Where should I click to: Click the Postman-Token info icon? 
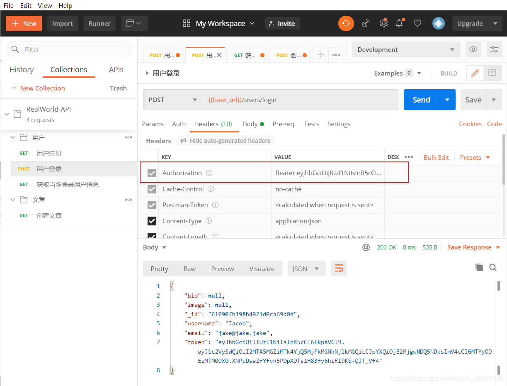coord(215,205)
